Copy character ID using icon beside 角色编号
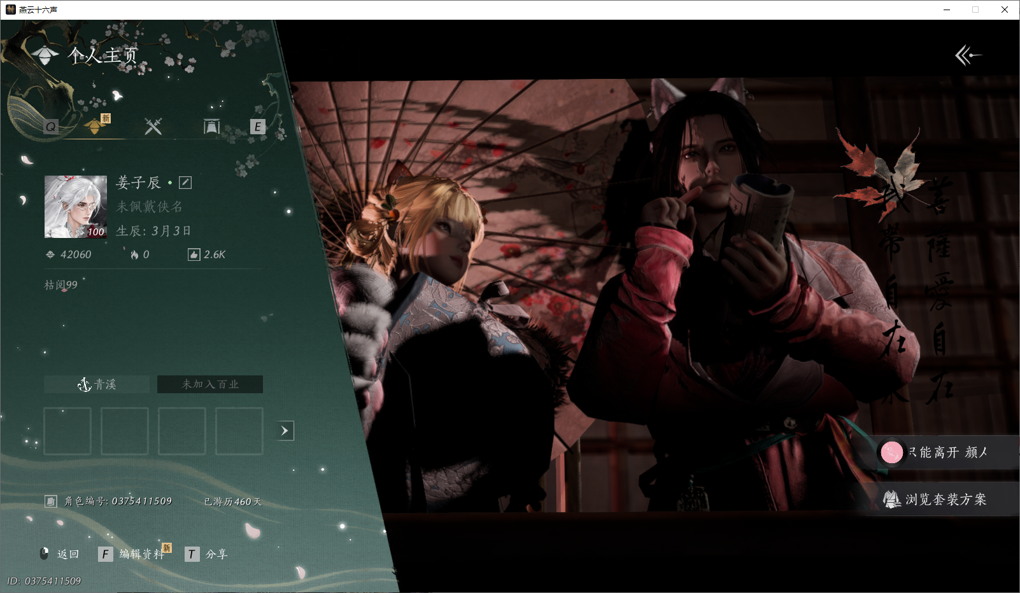 coord(51,501)
